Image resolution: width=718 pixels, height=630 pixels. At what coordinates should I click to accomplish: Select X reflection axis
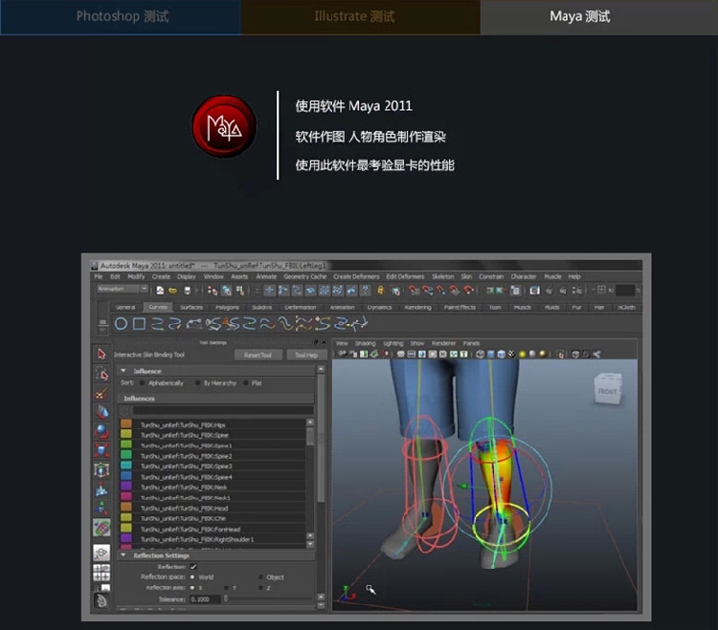pyautogui.click(x=192, y=588)
